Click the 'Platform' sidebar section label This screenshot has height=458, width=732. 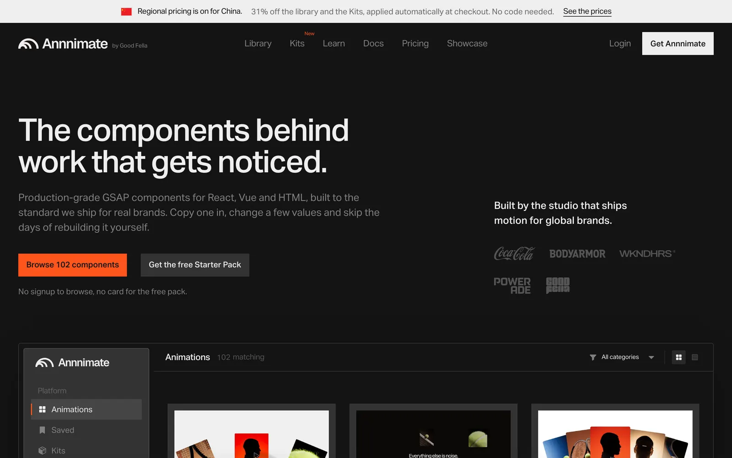tap(52, 391)
